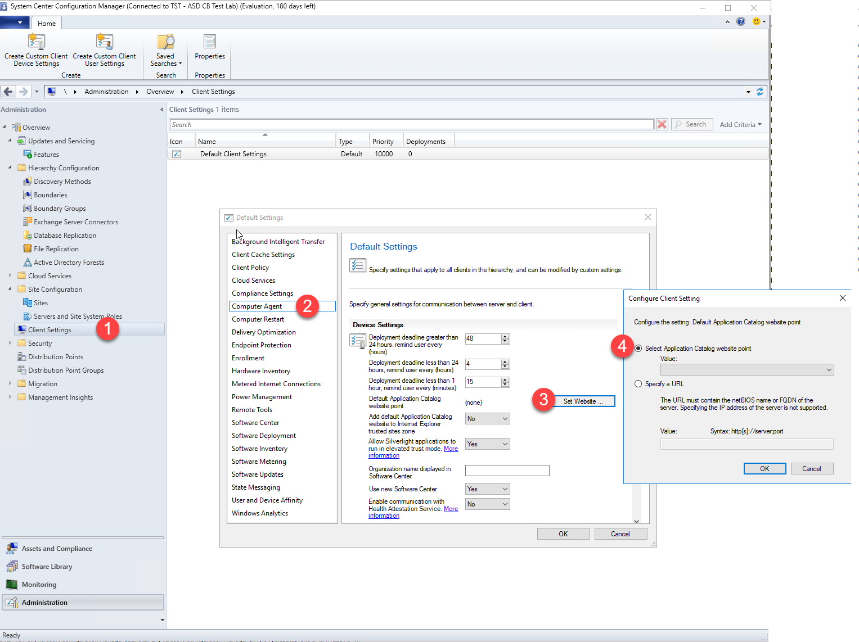Click Organization name input field
The image size is (859, 642).
(507, 471)
